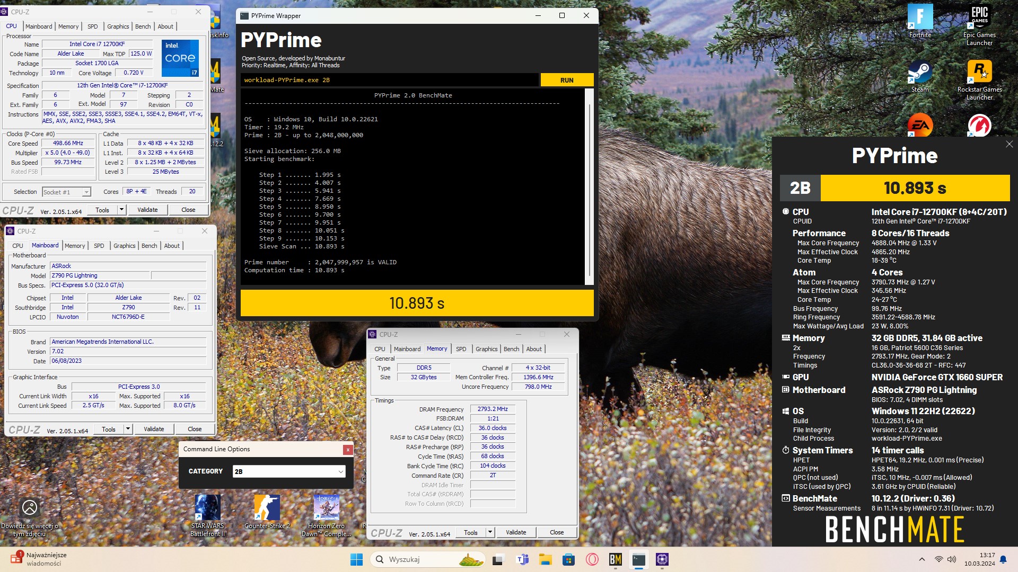
Task: Click Intel Core i7 12700KF name field
Action: click(x=97, y=44)
